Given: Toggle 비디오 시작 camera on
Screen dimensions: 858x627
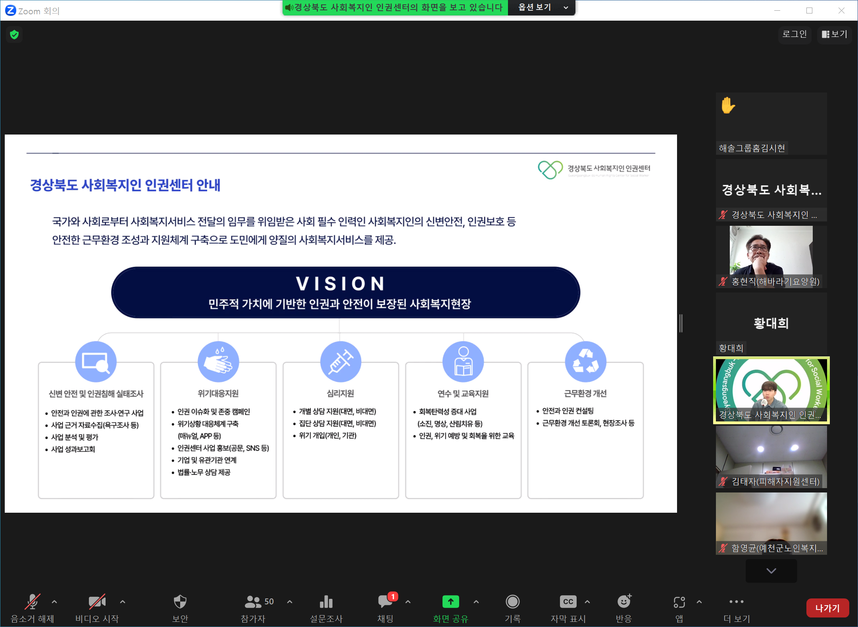Looking at the screenshot, I should [97, 608].
